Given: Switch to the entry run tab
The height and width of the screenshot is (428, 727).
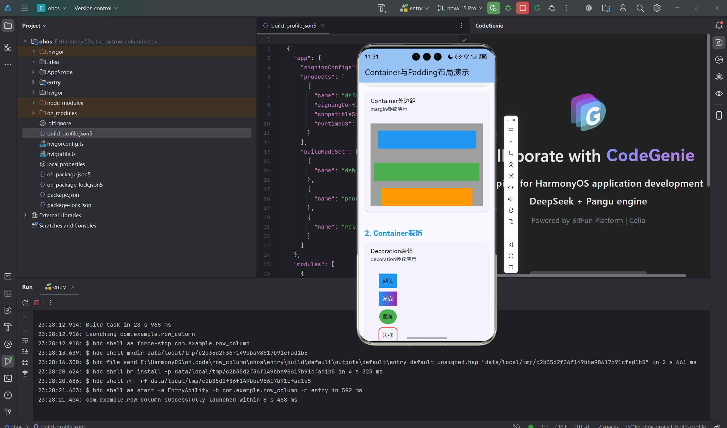Looking at the screenshot, I should click(x=59, y=287).
